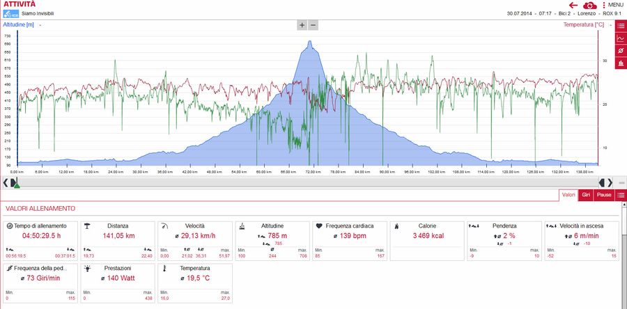Click the slope icon on Pendenza card
This screenshot has height=309, width=627.
[x=474, y=226]
